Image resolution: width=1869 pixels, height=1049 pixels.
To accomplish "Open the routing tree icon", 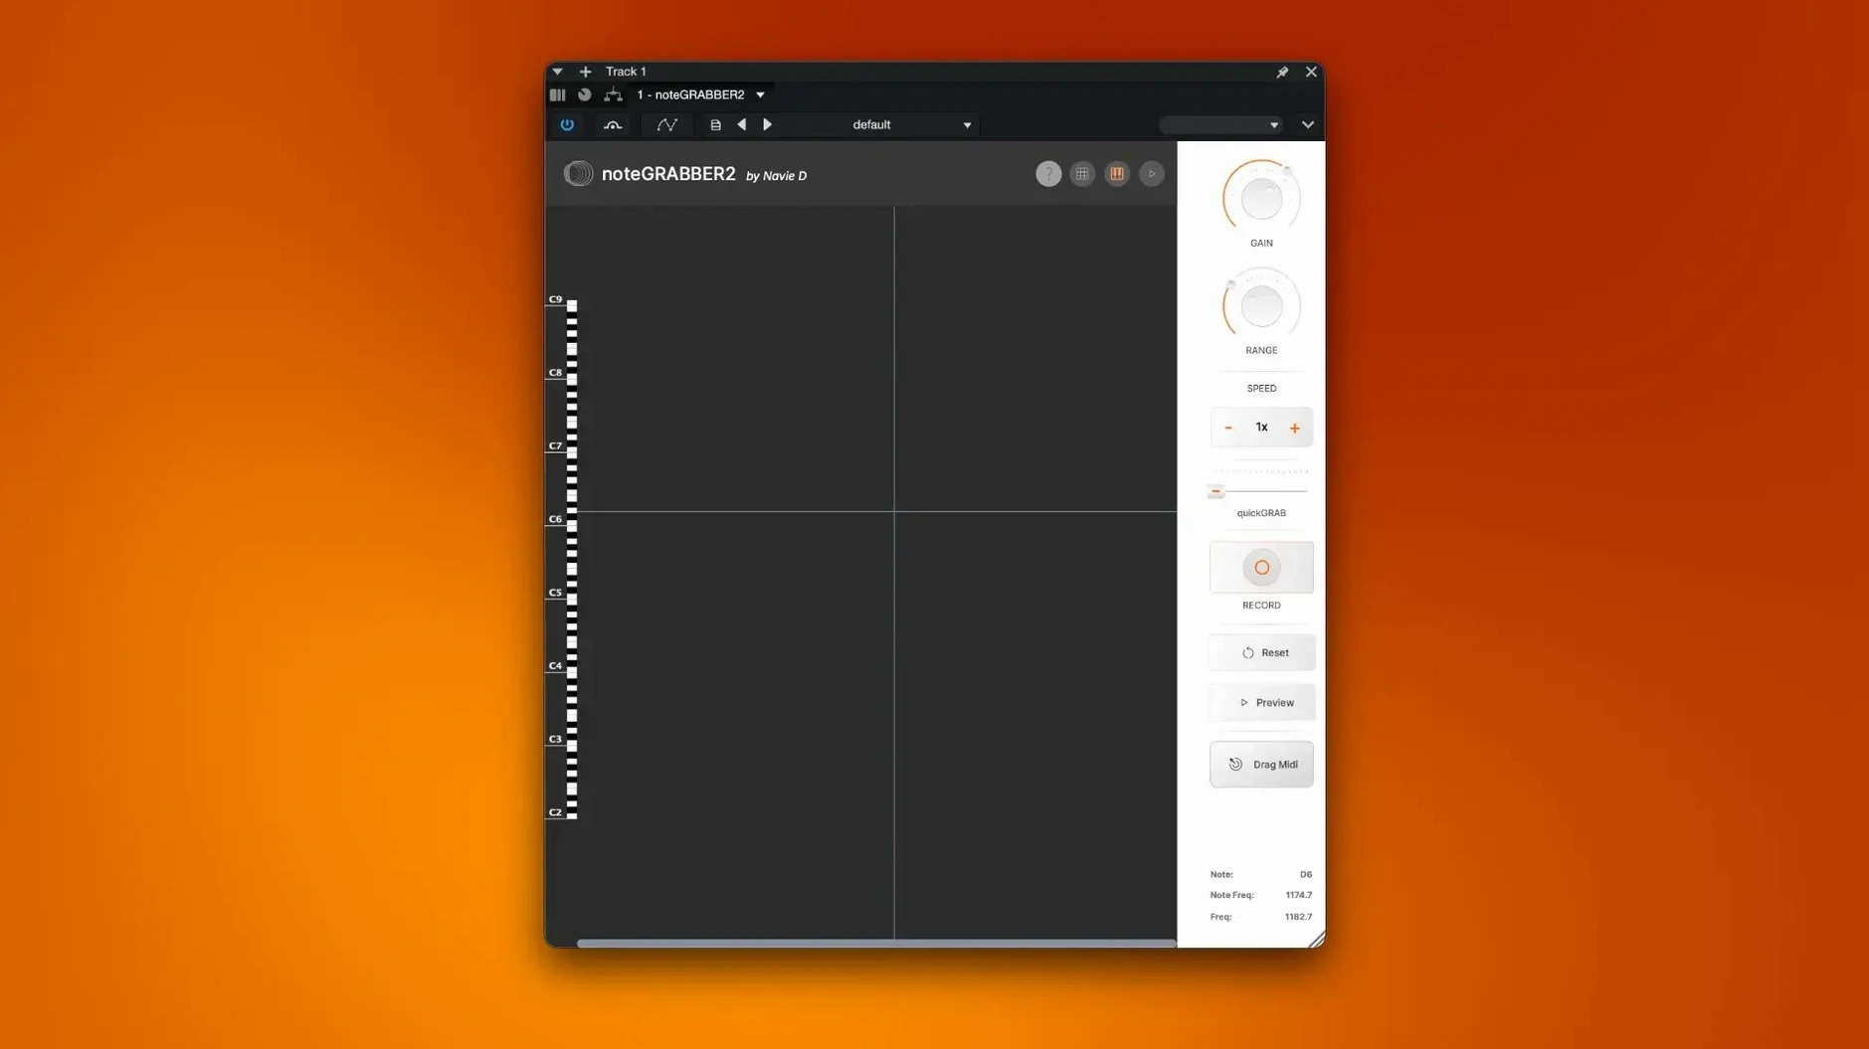I will [x=613, y=94].
